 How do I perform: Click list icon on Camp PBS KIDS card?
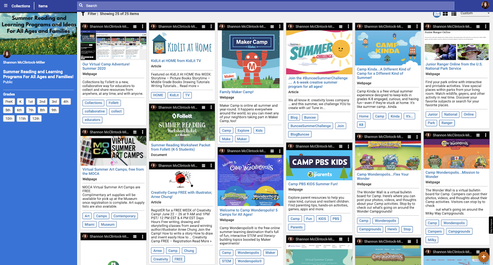point(341,146)
